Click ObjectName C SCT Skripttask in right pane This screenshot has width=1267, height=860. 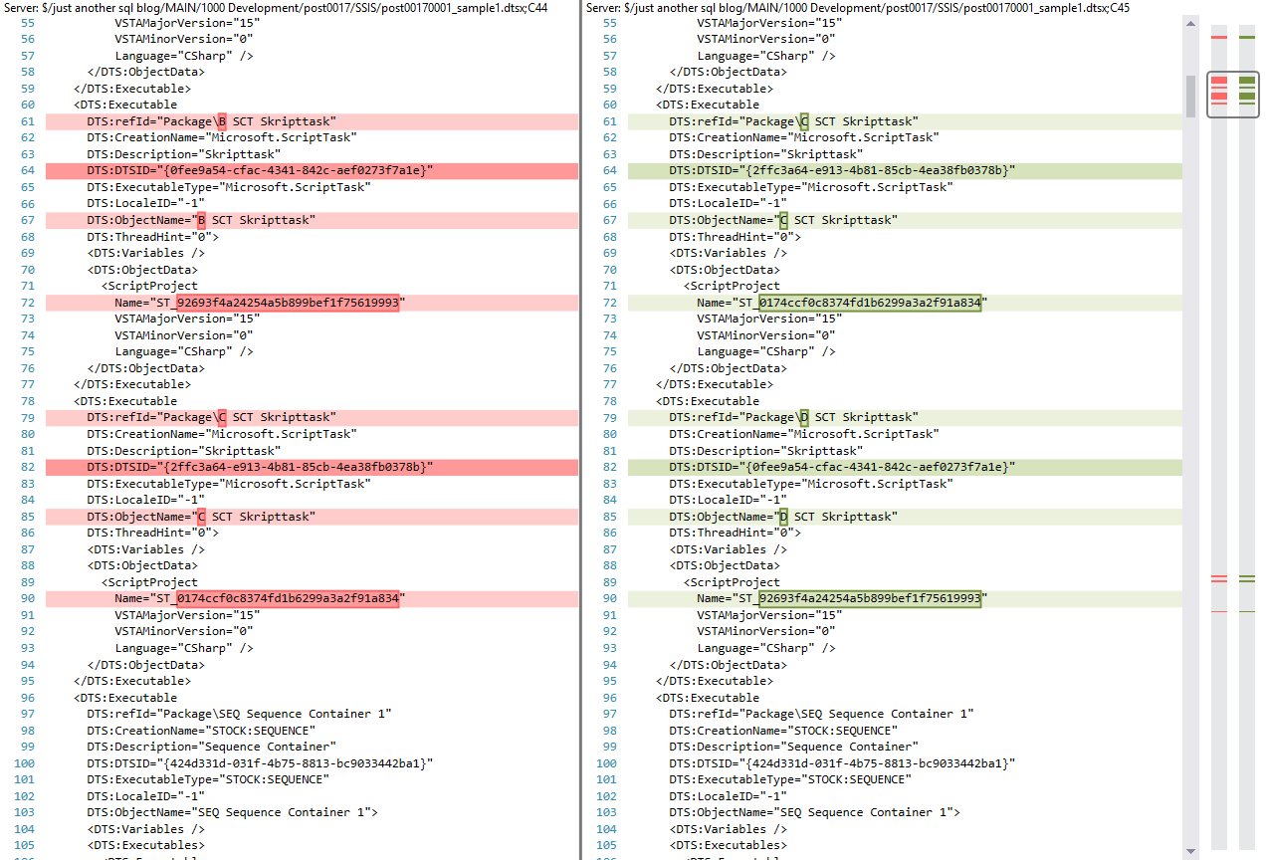[x=783, y=220]
